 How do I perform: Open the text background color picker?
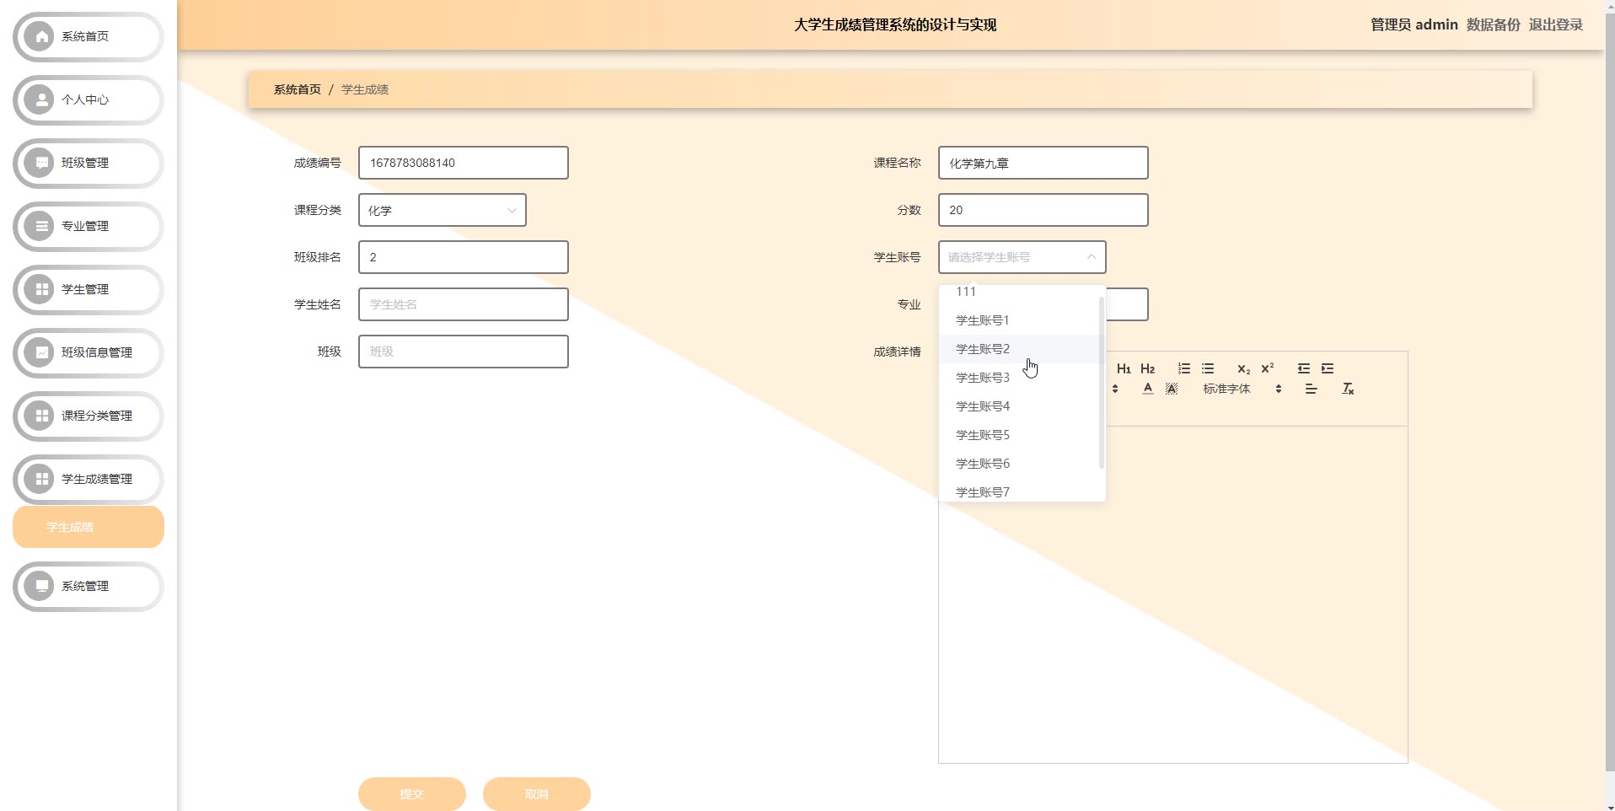1171,389
